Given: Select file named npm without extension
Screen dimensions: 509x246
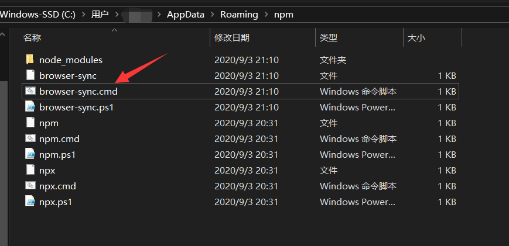Looking at the screenshot, I should pyautogui.click(x=49, y=123).
